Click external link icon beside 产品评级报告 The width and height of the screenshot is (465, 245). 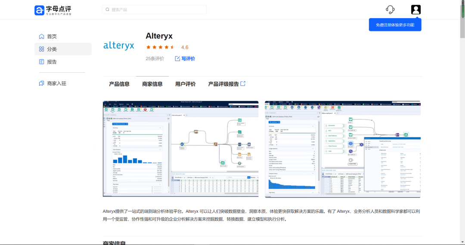click(x=243, y=84)
